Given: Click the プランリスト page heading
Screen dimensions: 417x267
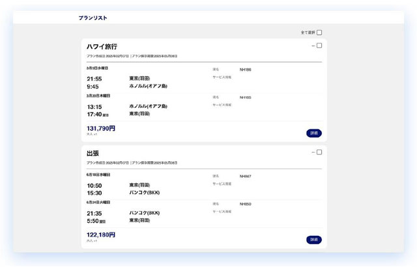Looking at the screenshot, I should point(93,18).
